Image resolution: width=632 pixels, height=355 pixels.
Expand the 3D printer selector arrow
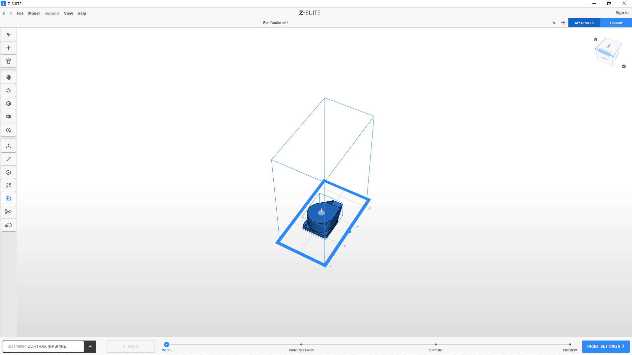pos(90,346)
